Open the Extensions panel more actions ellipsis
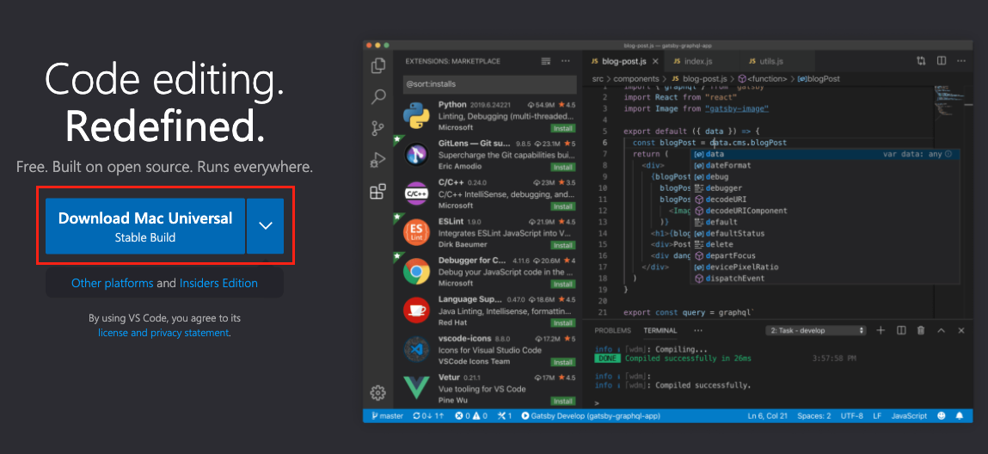This screenshot has height=454, width=988. click(x=566, y=61)
